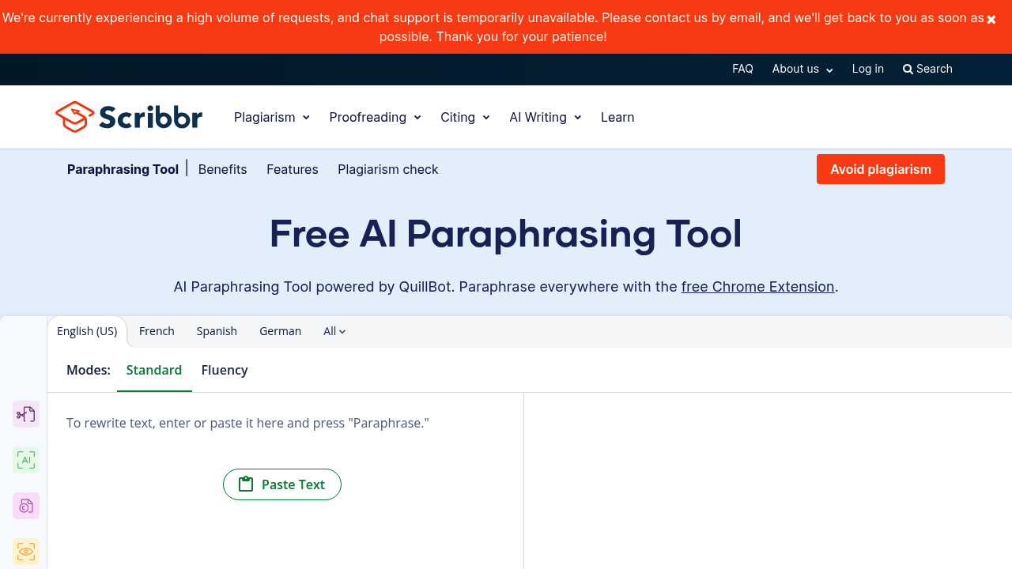Expand the AI Writing menu
Image resolution: width=1012 pixels, height=569 pixels.
(x=546, y=117)
